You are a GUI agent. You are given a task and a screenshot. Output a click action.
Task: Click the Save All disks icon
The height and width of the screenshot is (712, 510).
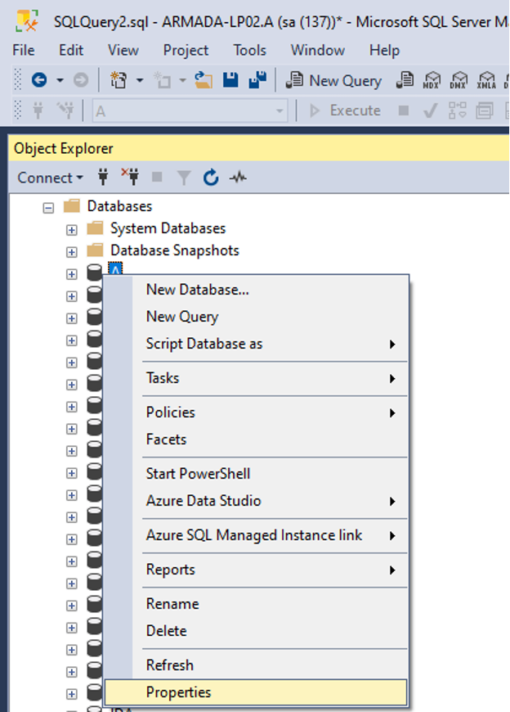click(x=257, y=80)
